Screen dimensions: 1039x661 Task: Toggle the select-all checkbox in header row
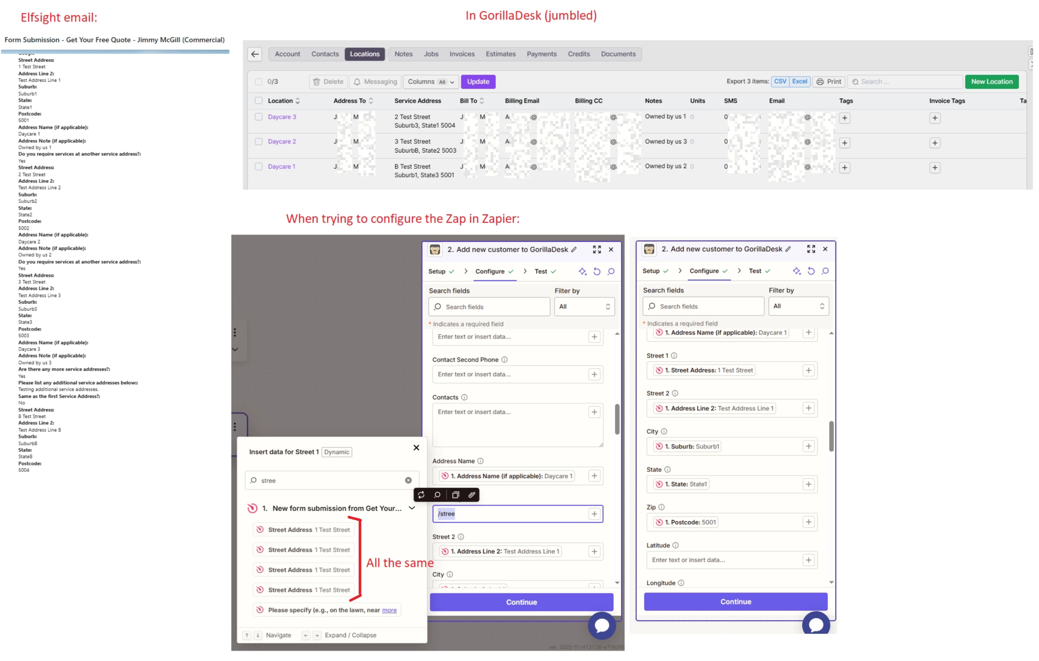point(259,101)
